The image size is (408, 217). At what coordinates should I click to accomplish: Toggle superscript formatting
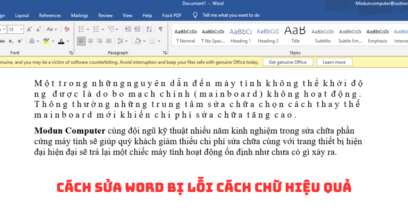(x=20, y=41)
